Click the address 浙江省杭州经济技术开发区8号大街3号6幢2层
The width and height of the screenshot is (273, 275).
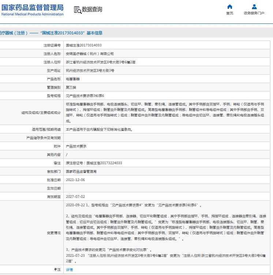101,62
